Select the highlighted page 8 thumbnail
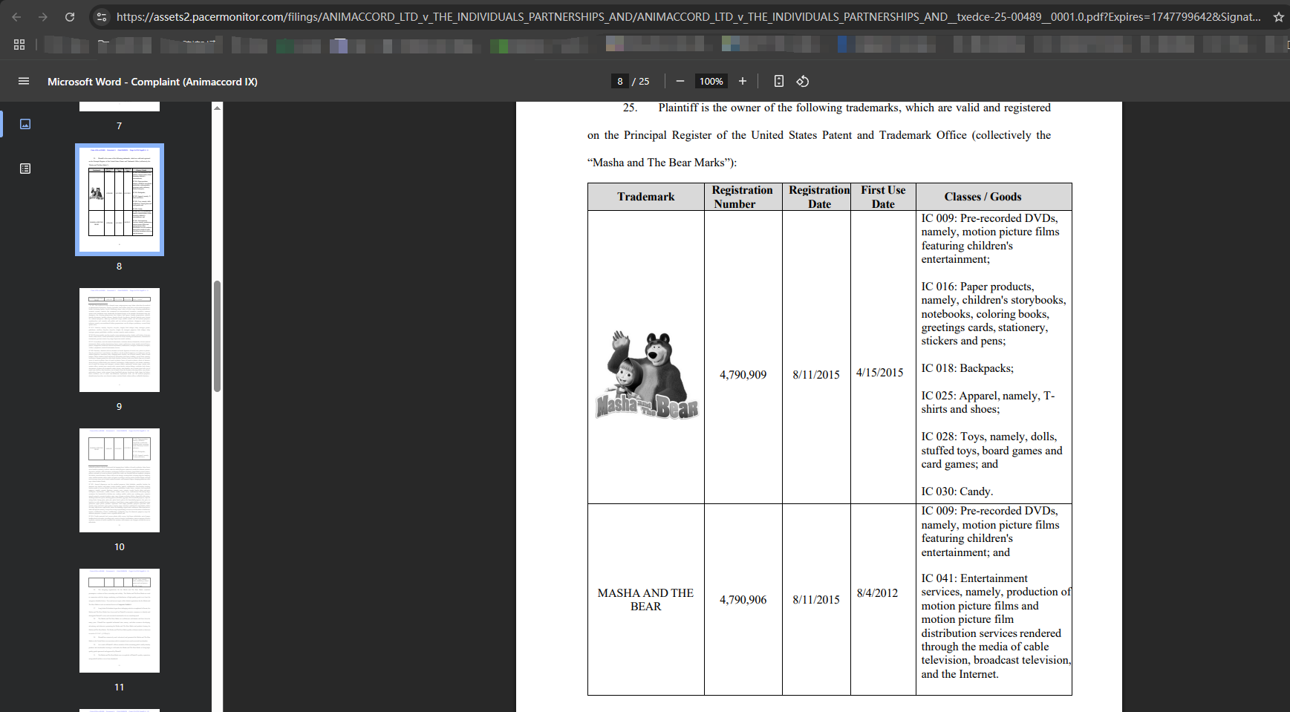Image resolution: width=1290 pixels, height=712 pixels. point(120,200)
